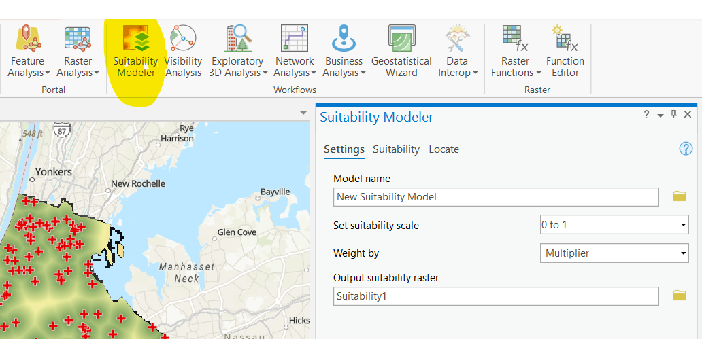Switch to the Suitability tab
This screenshot has height=339, width=702.
click(396, 149)
